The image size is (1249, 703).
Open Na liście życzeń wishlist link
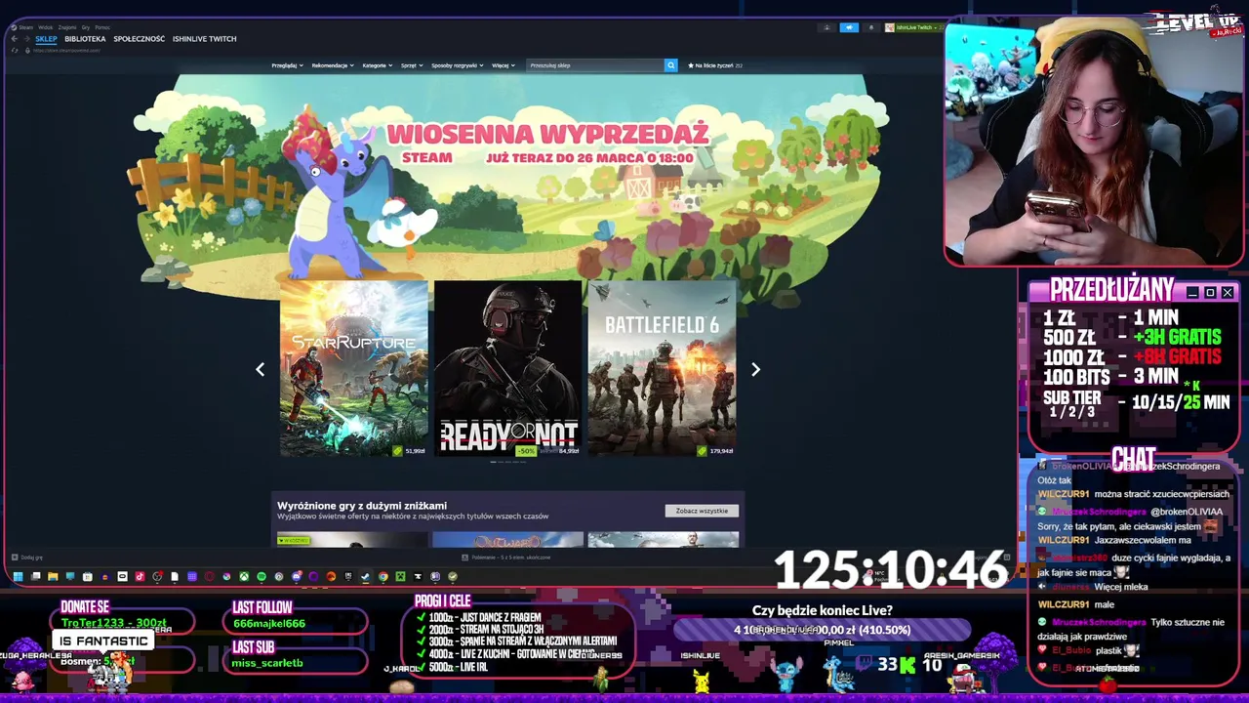tap(715, 65)
